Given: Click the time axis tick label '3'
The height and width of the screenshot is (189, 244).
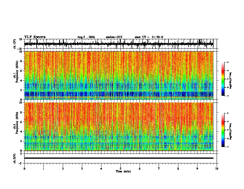Looking at the screenshot, I should [x=82, y=169].
